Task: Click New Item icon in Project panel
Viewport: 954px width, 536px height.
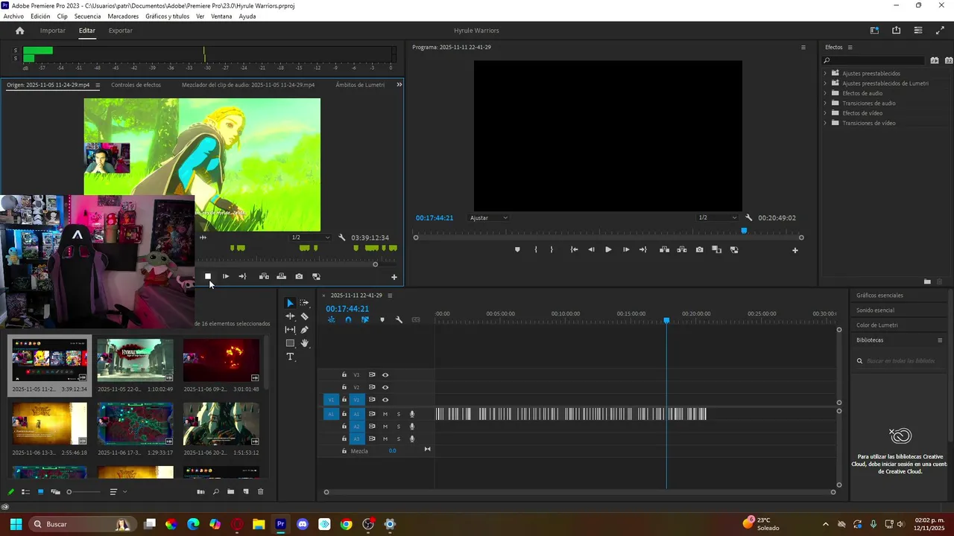Action: tap(246, 492)
